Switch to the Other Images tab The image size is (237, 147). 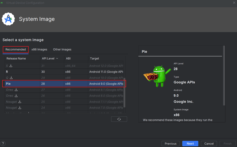[x=62, y=50]
